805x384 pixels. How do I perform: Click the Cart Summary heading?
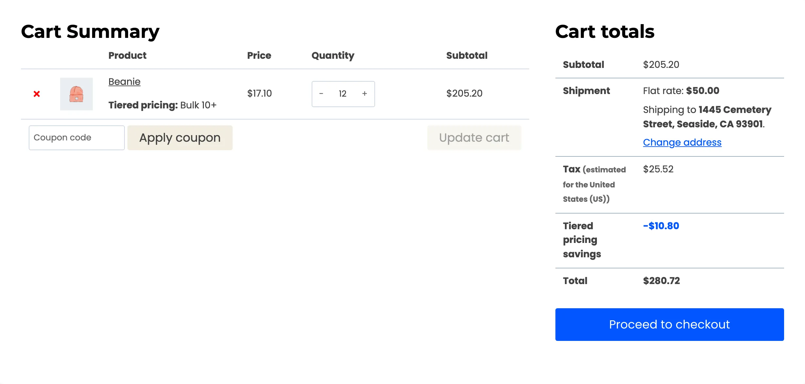[90, 32]
